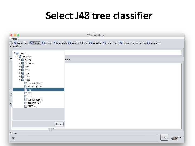
Task: Switch to the Visualize tab
Action: [x=95, y=43]
